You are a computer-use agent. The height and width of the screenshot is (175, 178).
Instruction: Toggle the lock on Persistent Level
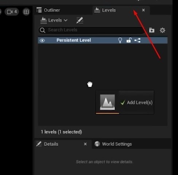(129, 40)
